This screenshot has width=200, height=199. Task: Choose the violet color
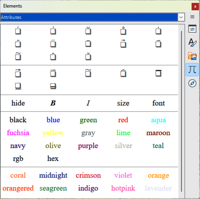tap(123, 175)
